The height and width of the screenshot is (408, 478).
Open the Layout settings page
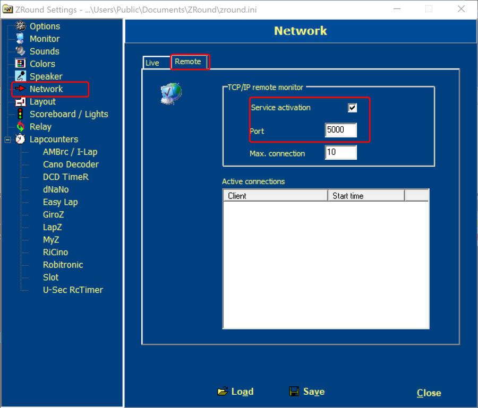point(42,102)
